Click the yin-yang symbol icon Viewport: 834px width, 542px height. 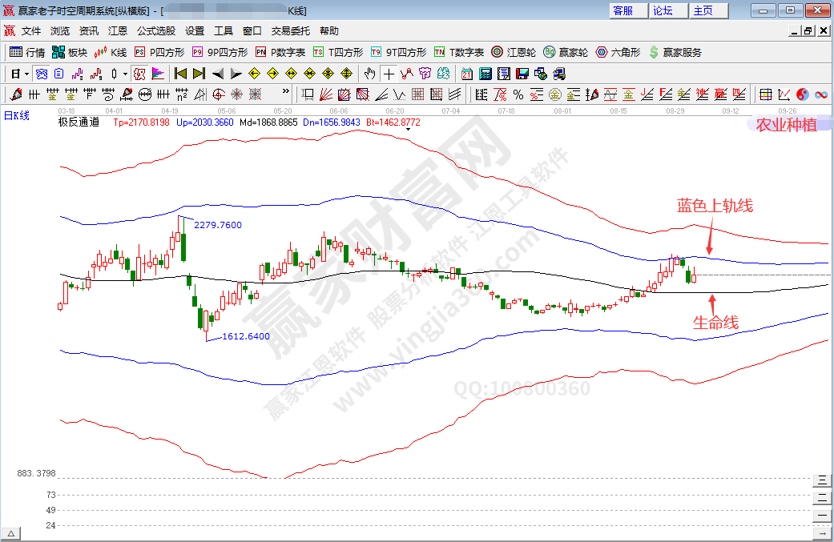(803, 94)
